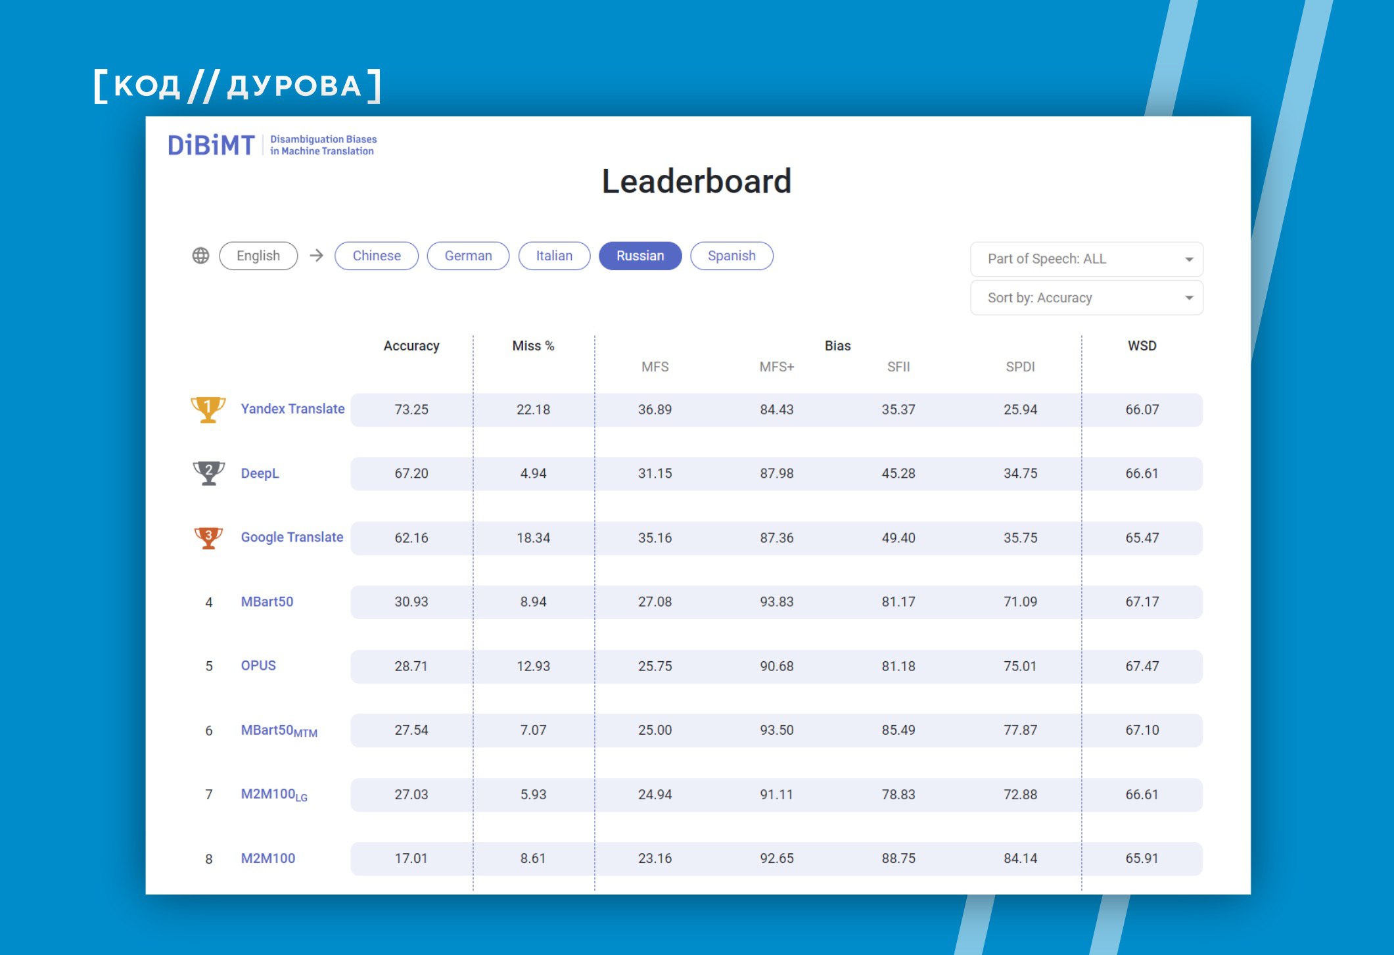Click the DiBiMT logo
Screen dimensions: 1394x955
coord(211,145)
